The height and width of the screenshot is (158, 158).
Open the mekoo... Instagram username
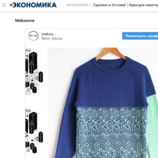click(x=49, y=34)
